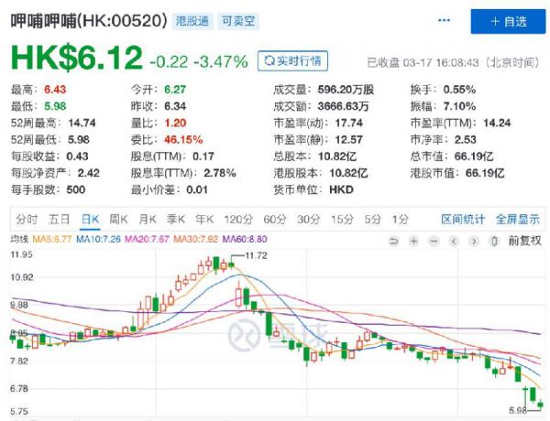Shift chart left with previous chevron
This screenshot has height=421, width=550.
454,241
